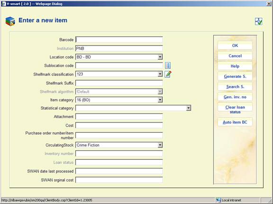Image resolution: width=273 pixels, height=204 pixels.
Task: Open Help from the side panel
Action: click(235, 66)
